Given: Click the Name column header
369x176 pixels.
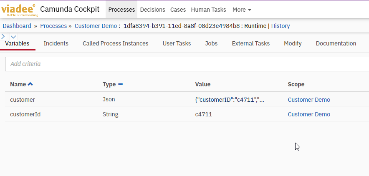Looking at the screenshot, I should point(18,84).
